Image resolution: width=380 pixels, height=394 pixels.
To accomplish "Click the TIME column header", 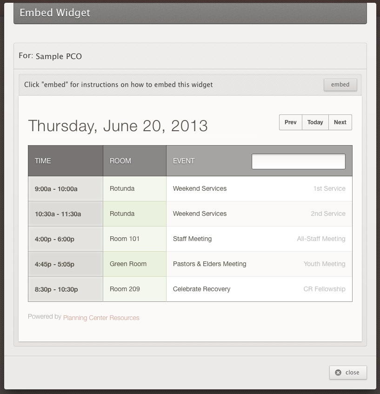I will (43, 161).
